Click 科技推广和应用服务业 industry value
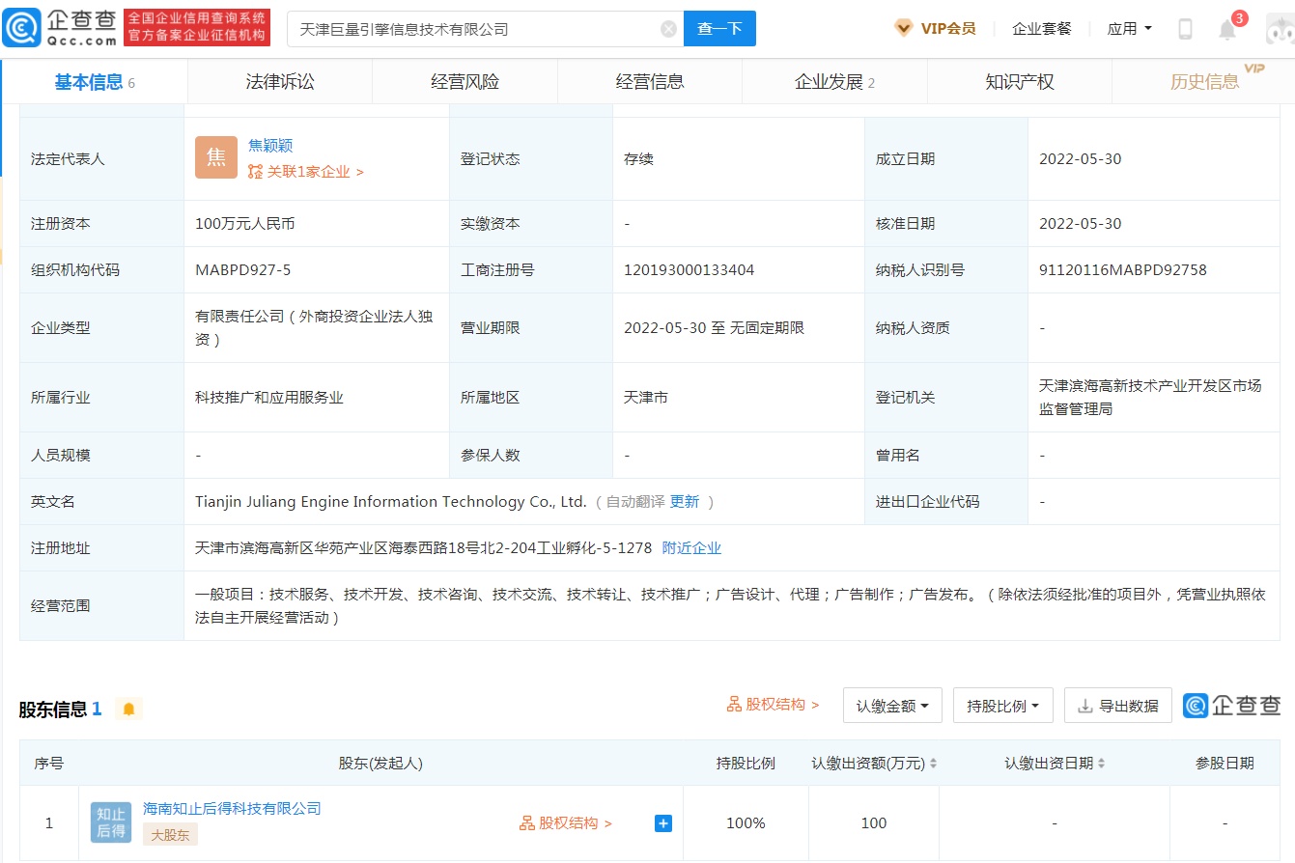This screenshot has width=1295, height=863. (269, 398)
